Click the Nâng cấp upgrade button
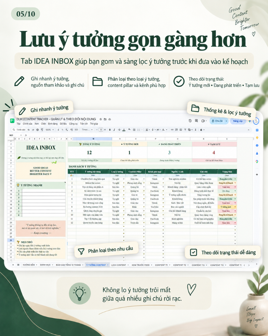 click(238, 121)
